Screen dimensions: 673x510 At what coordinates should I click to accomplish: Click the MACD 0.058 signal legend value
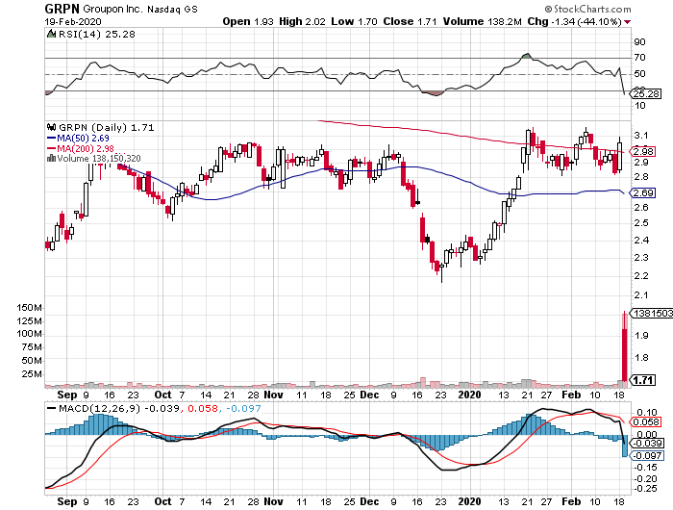tap(203, 408)
